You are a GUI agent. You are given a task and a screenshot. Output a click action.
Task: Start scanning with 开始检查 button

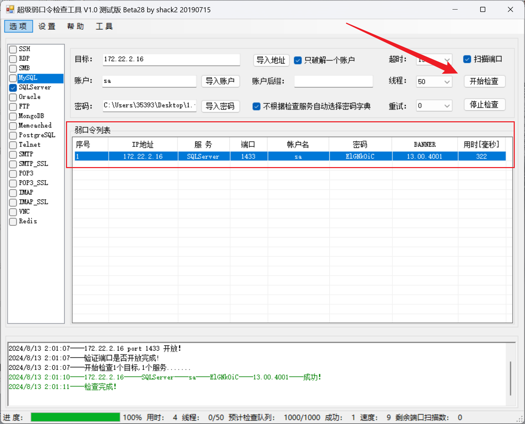tap(484, 81)
